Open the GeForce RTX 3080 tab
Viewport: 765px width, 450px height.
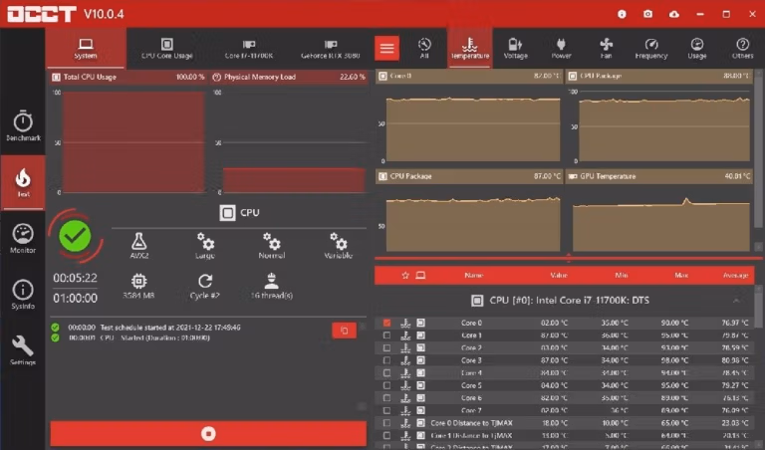click(x=331, y=48)
